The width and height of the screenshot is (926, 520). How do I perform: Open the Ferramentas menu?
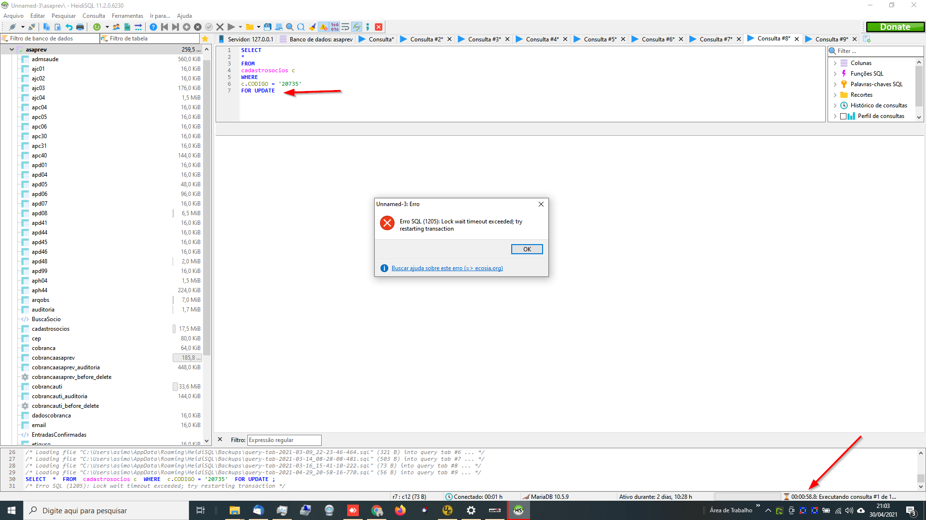pyautogui.click(x=127, y=16)
